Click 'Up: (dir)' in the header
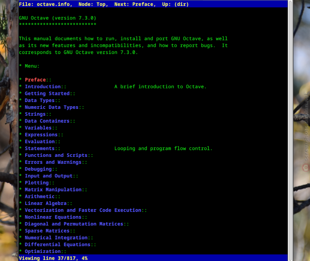310x261 pixels. click(175, 4)
